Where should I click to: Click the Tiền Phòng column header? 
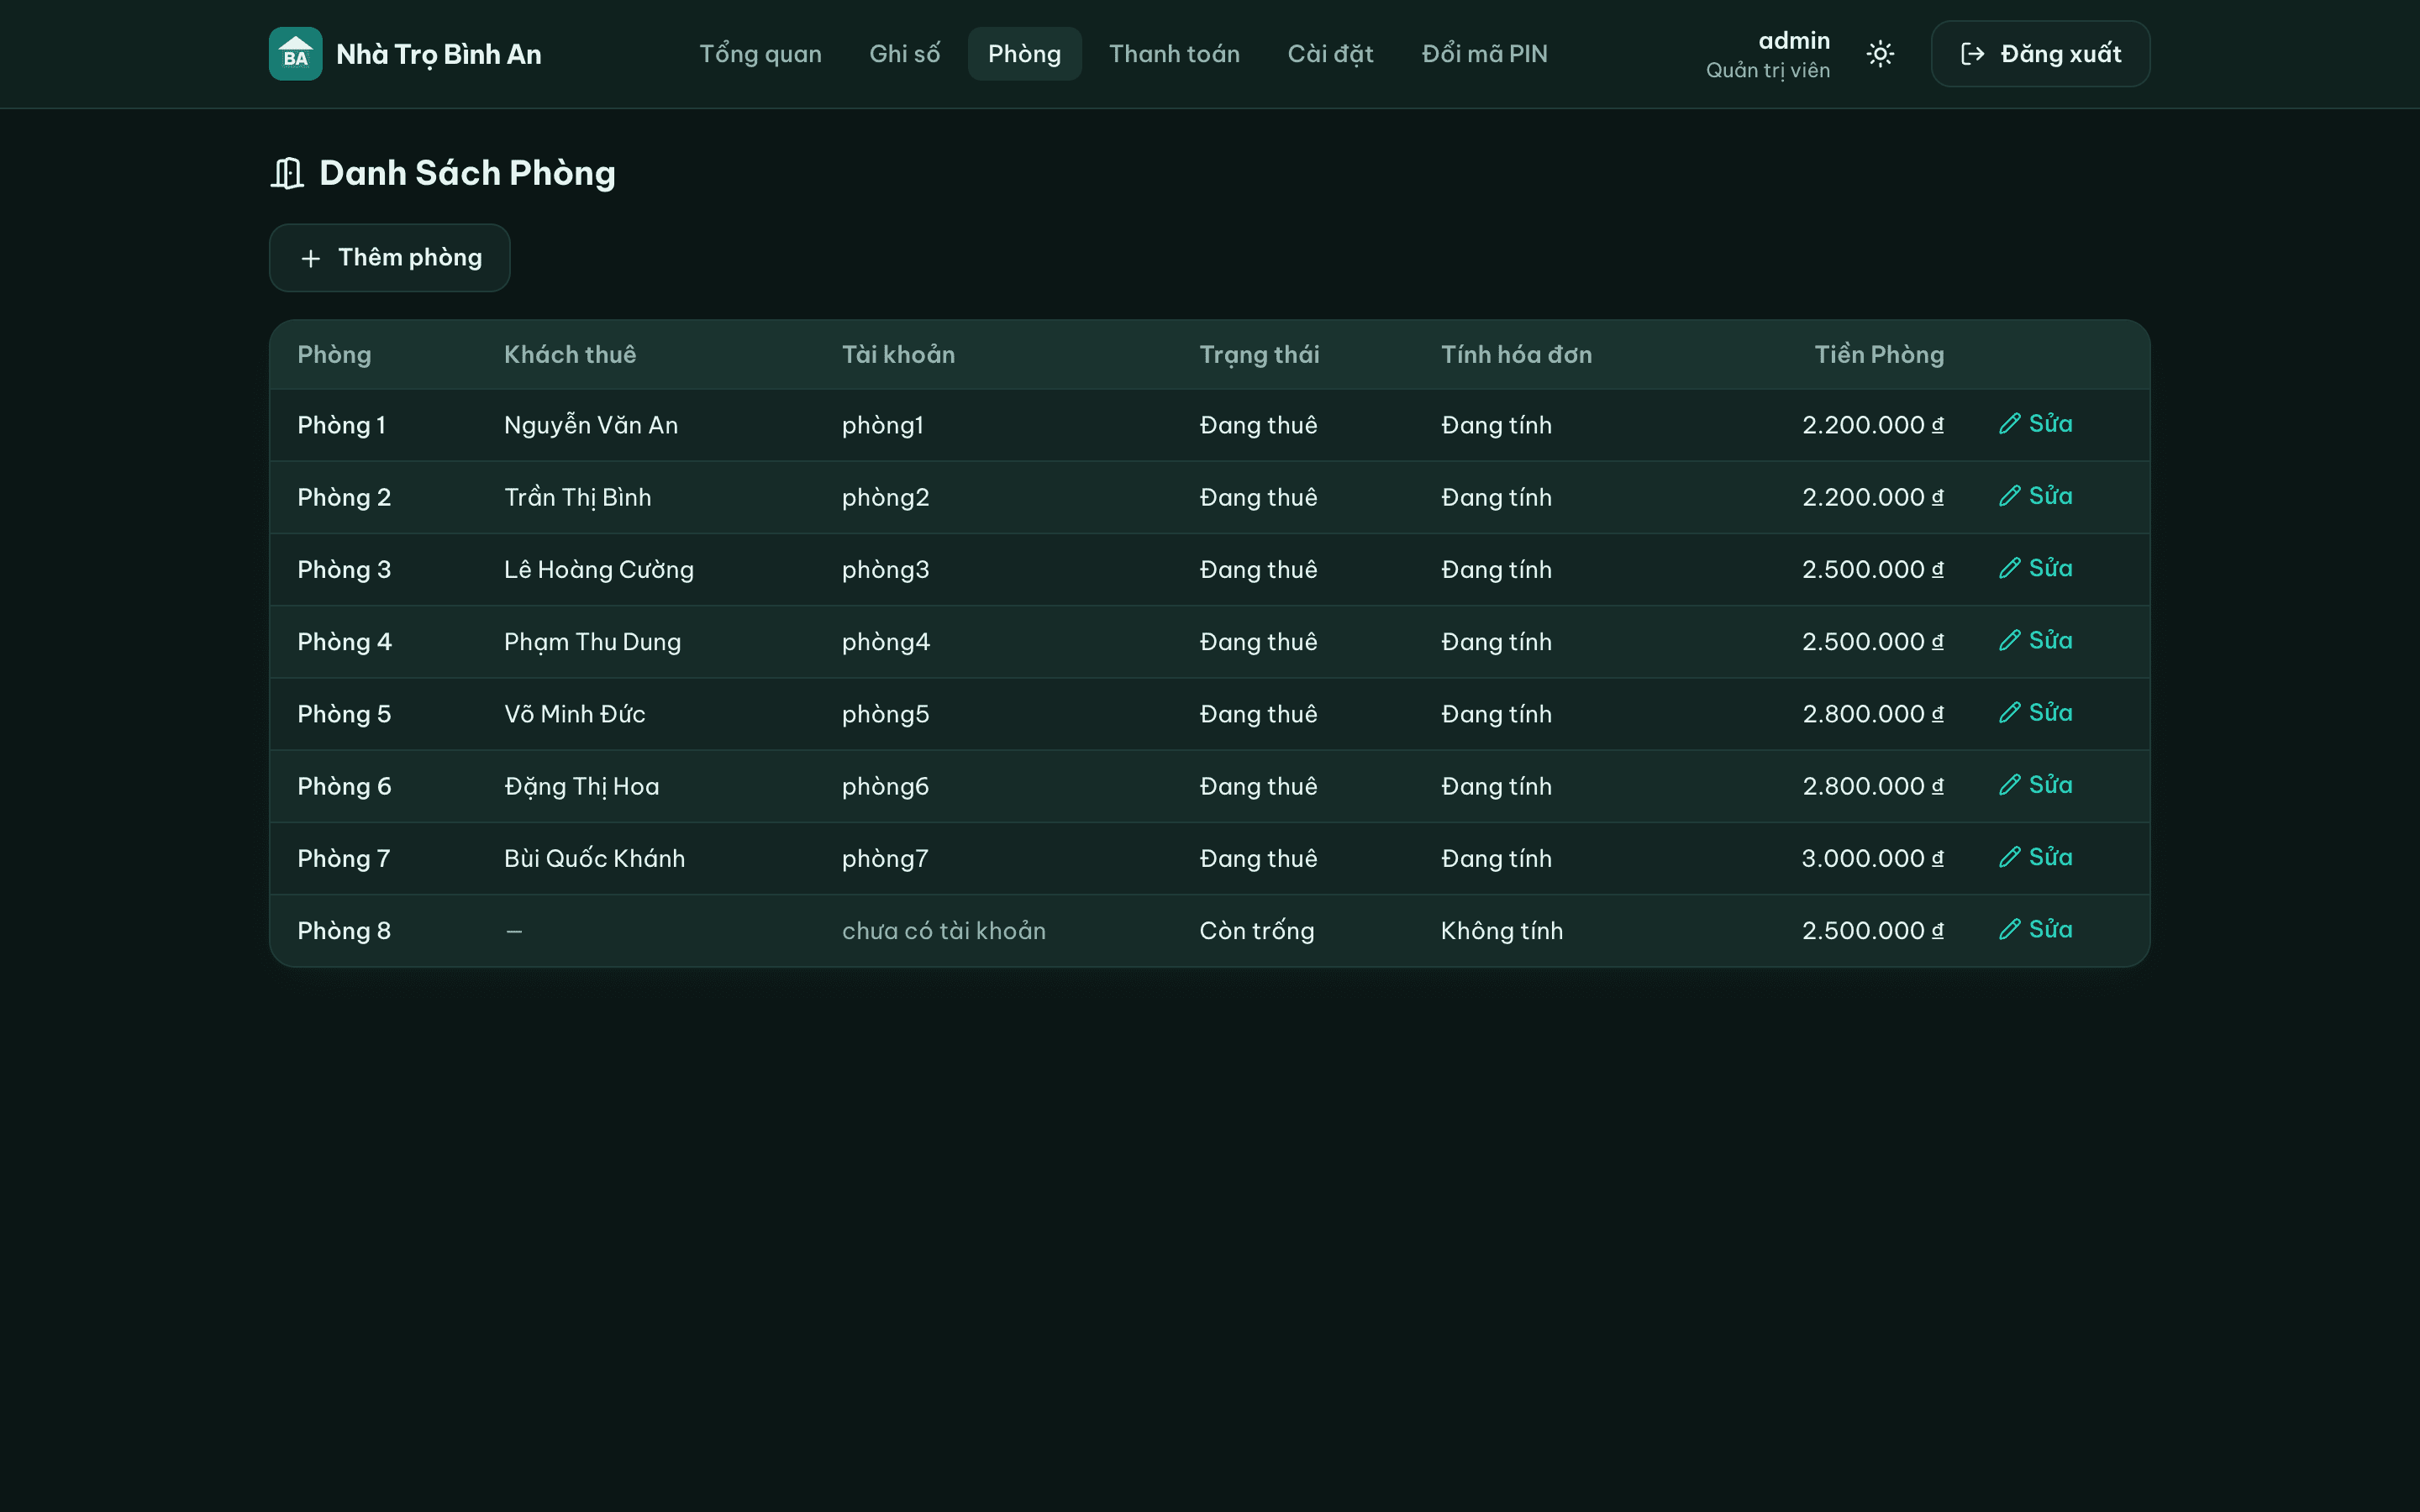coord(1879,355)
